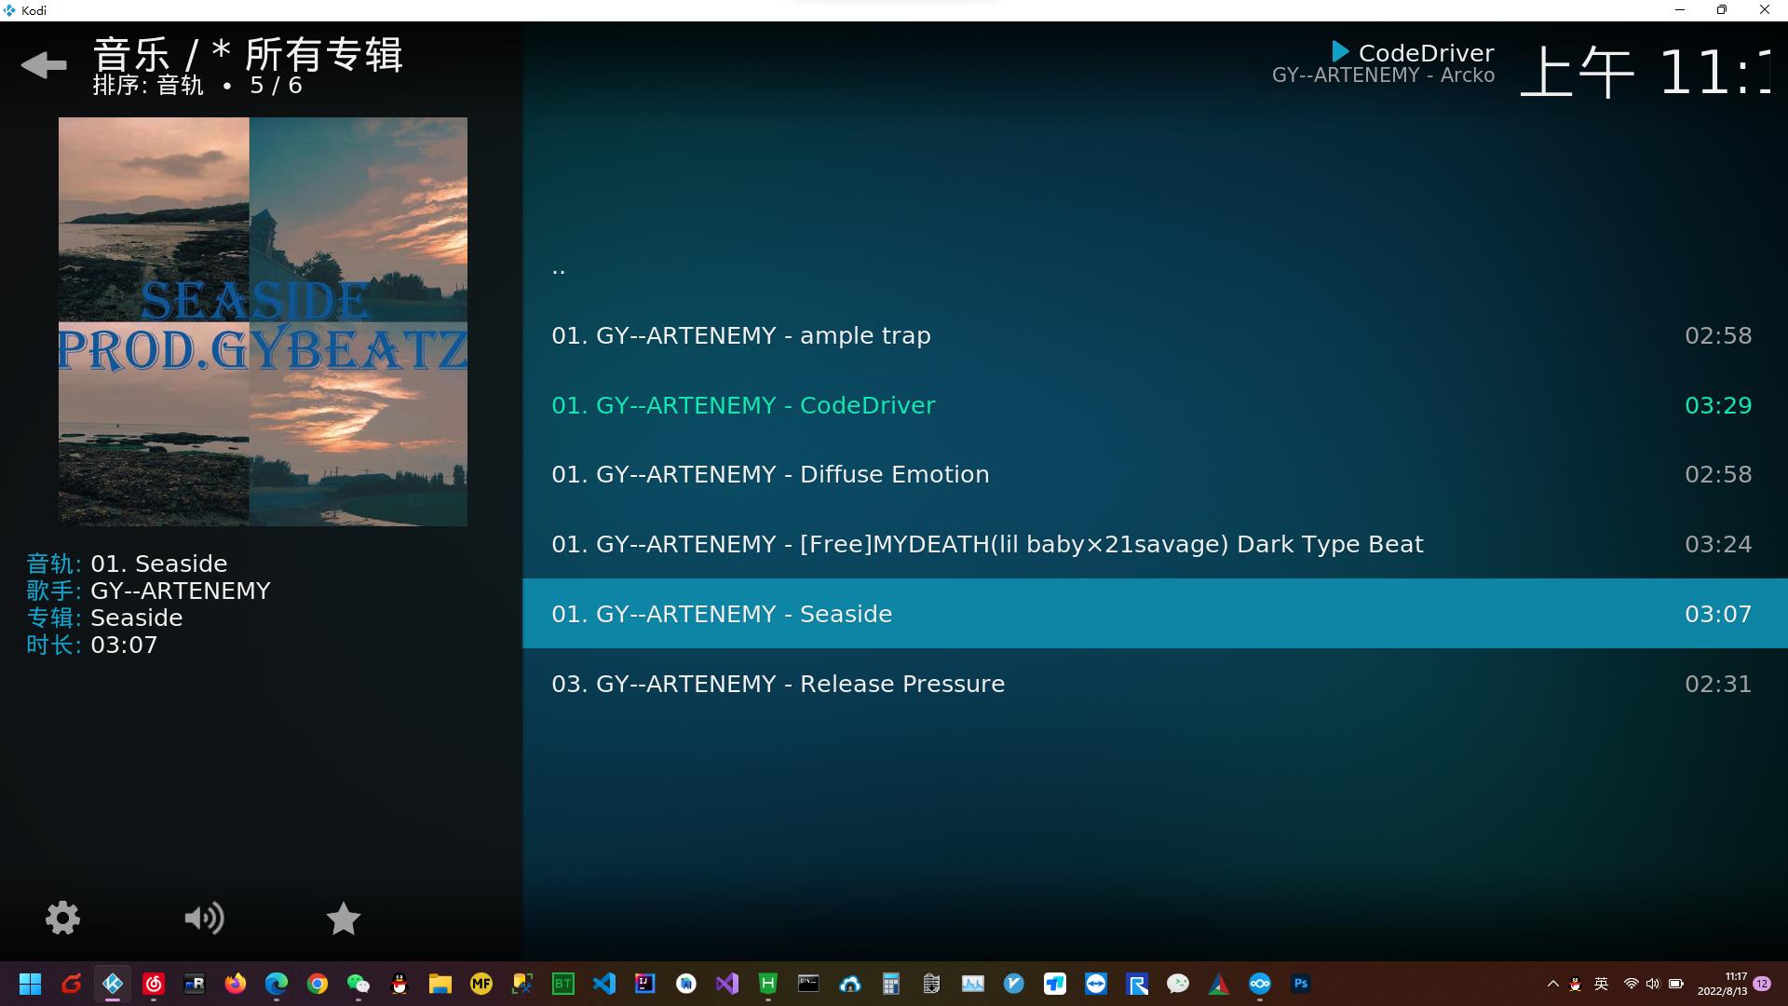This screenshot has height=1006, width=1788.
Task: Go up with the parent '..' entry
Action: [559, 270]
